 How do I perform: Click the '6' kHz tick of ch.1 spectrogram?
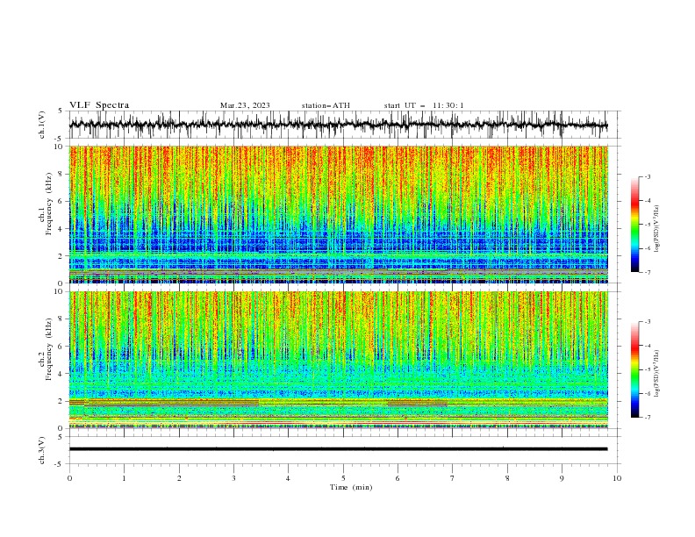[62, 201]
